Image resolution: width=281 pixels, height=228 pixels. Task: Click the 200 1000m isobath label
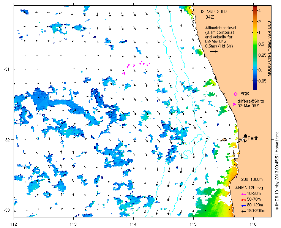tap(252, 180)
